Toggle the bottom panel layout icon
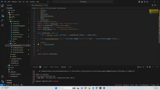The height and width of the screenshot is (90, 160). [x=142, y=2]
